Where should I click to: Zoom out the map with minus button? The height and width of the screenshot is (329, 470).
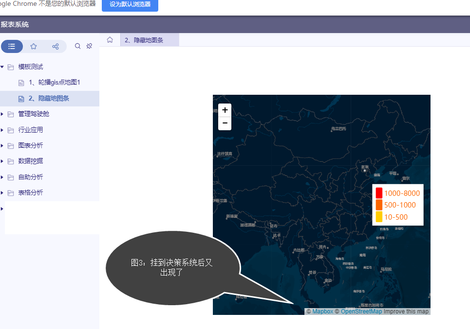225,123
